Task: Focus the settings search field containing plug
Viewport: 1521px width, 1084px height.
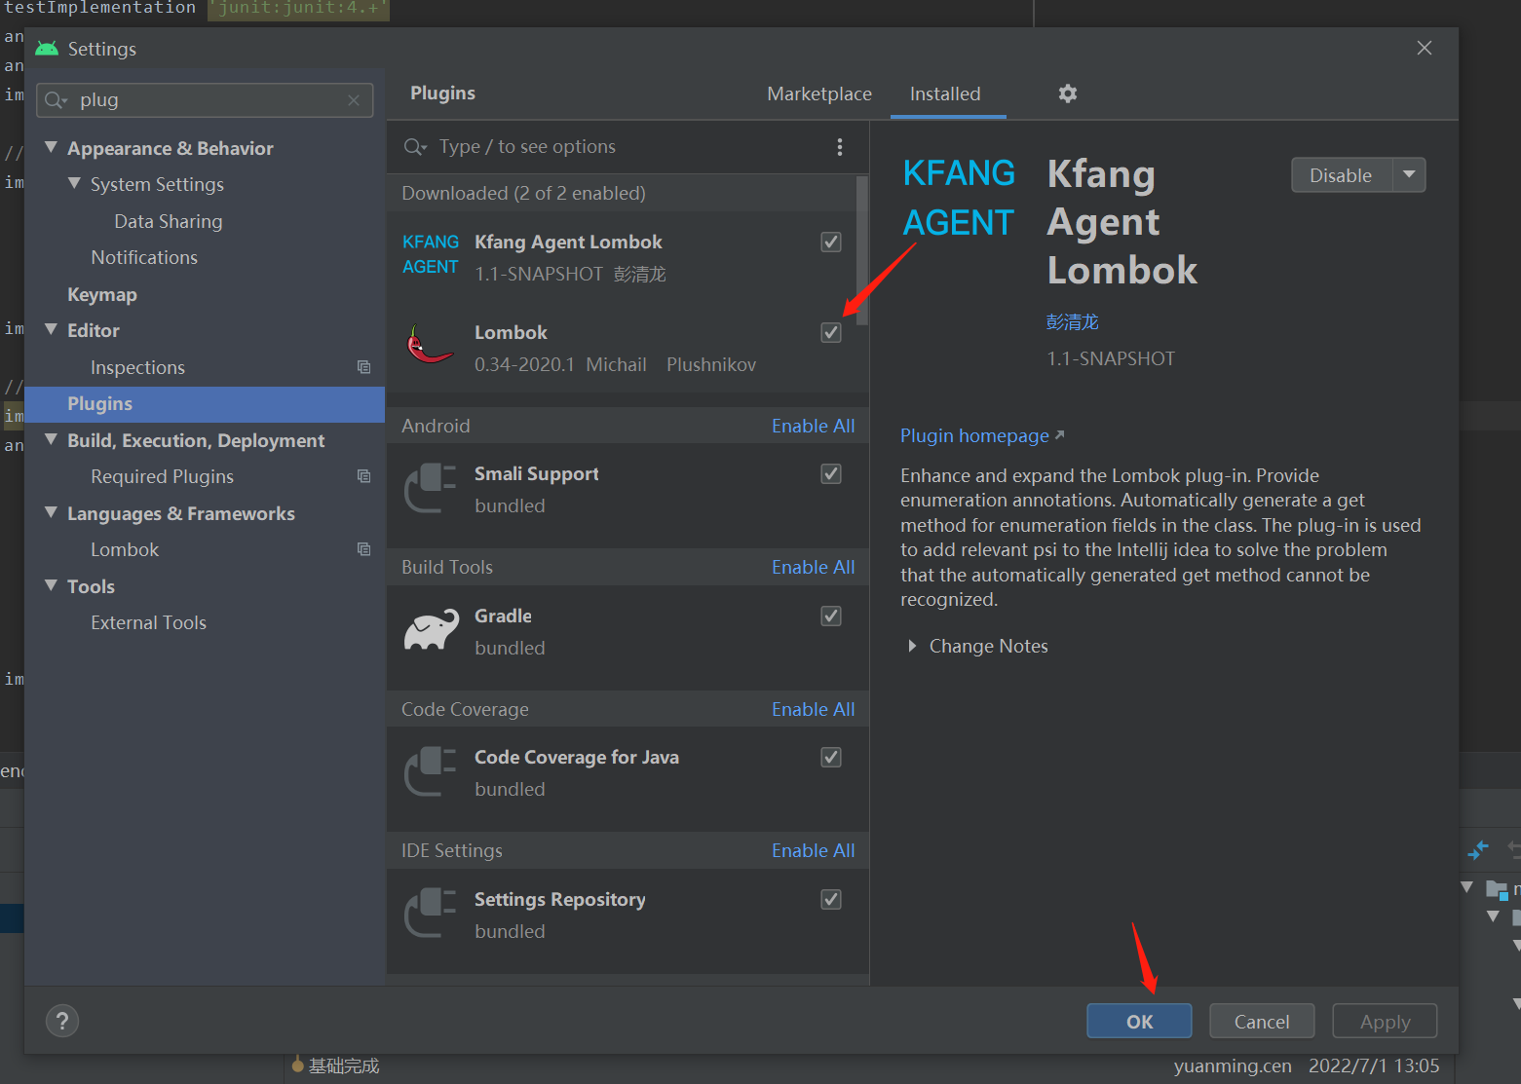Action: pyautogui.click(x=205, y=100)
